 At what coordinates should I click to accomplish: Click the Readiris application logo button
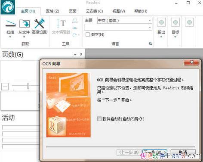point(8,7)
